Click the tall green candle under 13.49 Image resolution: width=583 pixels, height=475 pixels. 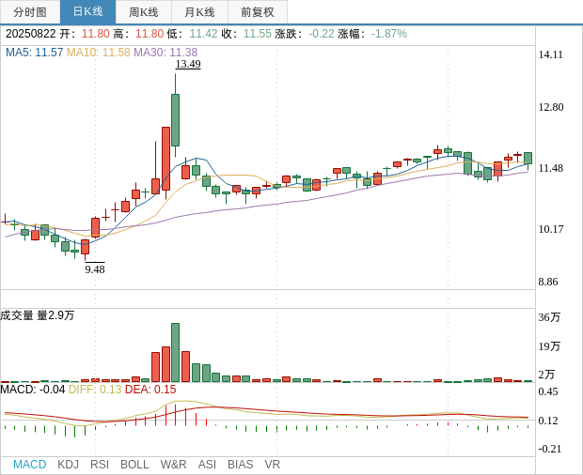coord(176,120)
